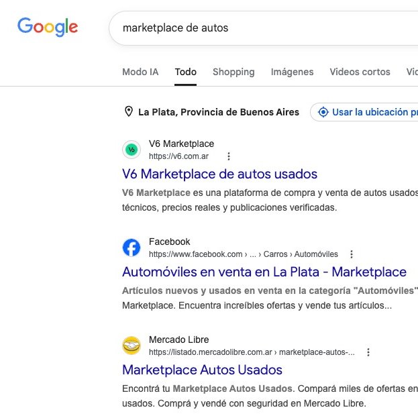This screenshot has width=418, height=418.
Task: Click the Facebook result description snippet
Action: pos(270,298)
